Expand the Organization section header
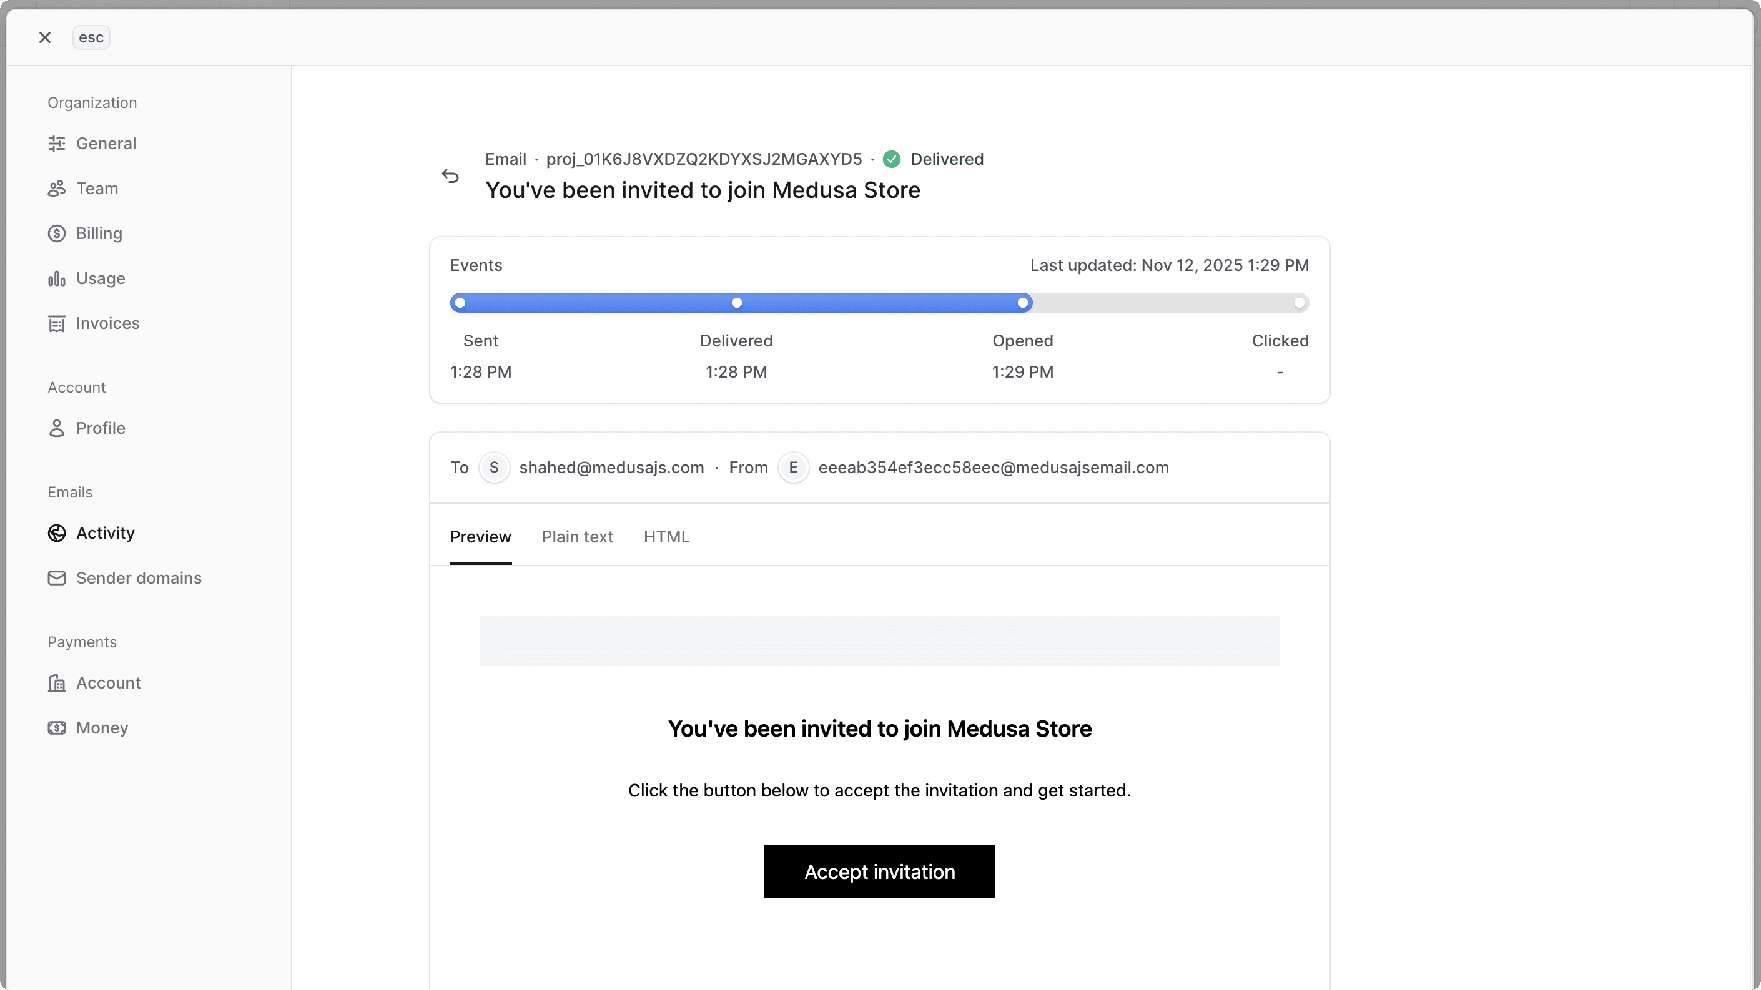This screenshot has width=1761, height=990. [x=92, y=102]
